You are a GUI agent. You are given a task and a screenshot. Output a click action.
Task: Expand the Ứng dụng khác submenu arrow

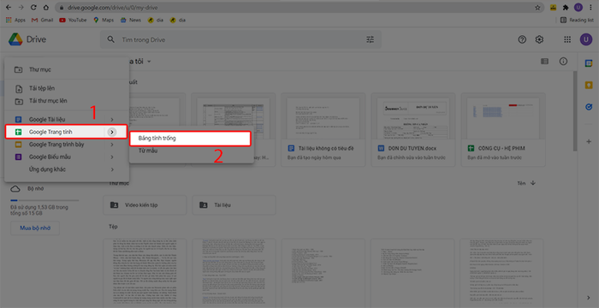(112, 169)
